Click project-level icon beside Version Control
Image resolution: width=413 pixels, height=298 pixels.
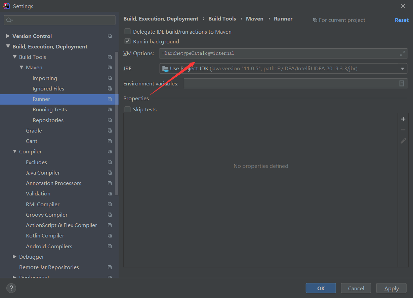tap(110, 36)
